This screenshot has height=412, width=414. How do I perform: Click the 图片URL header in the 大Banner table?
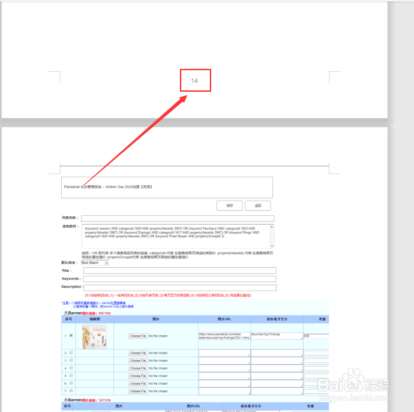click(224, 319)
